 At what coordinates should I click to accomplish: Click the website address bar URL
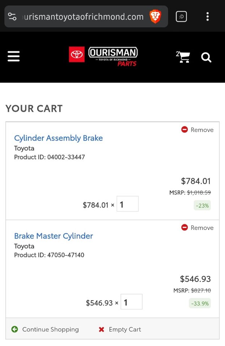pos(83,17)
